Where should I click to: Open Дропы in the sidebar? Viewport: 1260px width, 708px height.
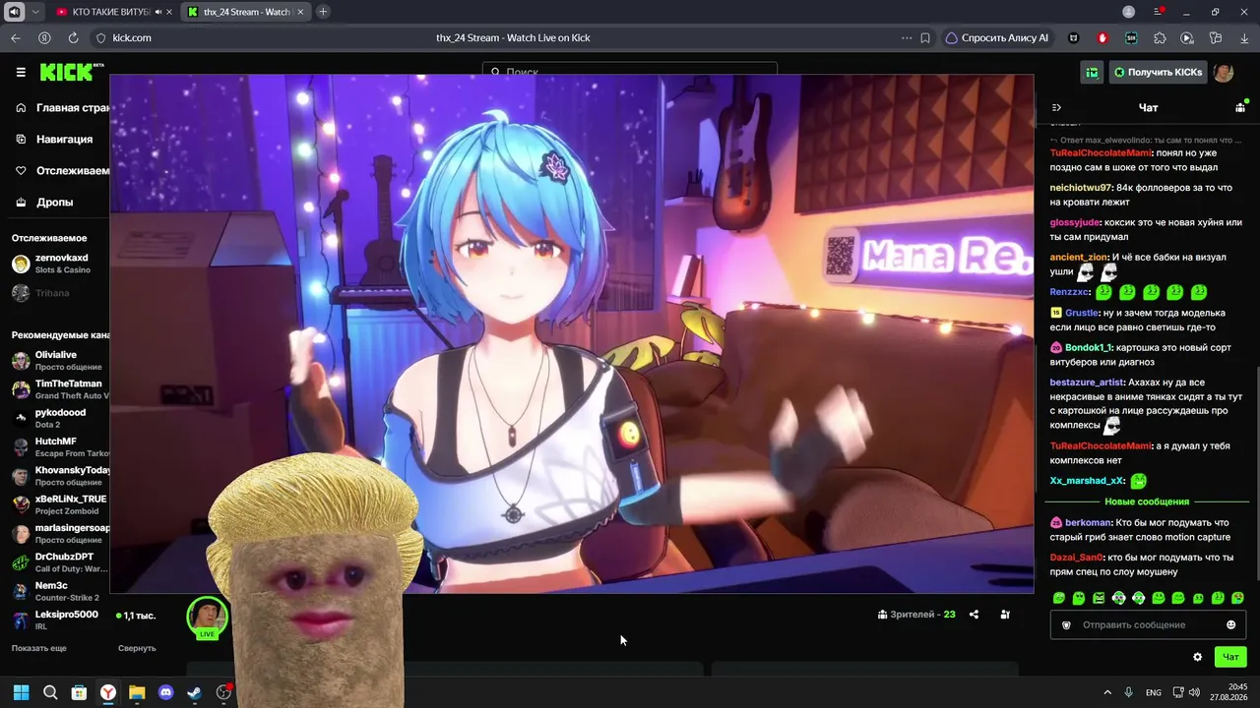click(44, 203)
